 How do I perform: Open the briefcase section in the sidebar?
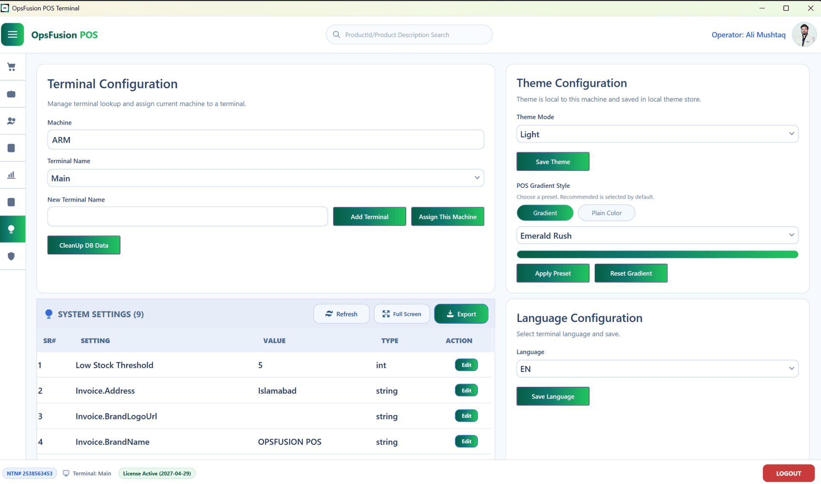12,94
